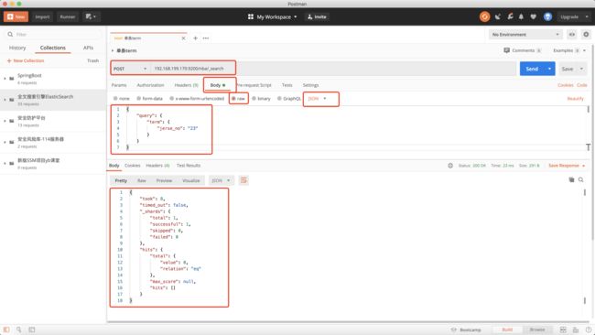
Task: Open the POST method dropdown
Action: 130,69
